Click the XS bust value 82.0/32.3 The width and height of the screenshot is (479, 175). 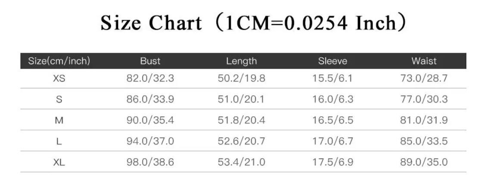click(x=150, y=79)
